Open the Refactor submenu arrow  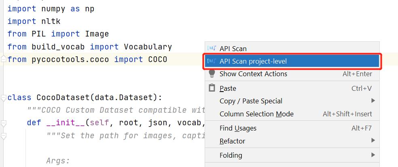click(373, 141)
